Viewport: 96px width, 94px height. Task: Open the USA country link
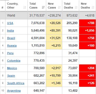pyautogui.click(x=10, y=23)
